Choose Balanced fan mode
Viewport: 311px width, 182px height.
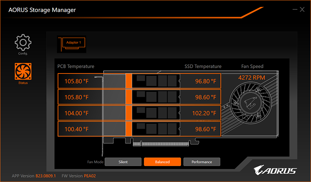(162, 162)
